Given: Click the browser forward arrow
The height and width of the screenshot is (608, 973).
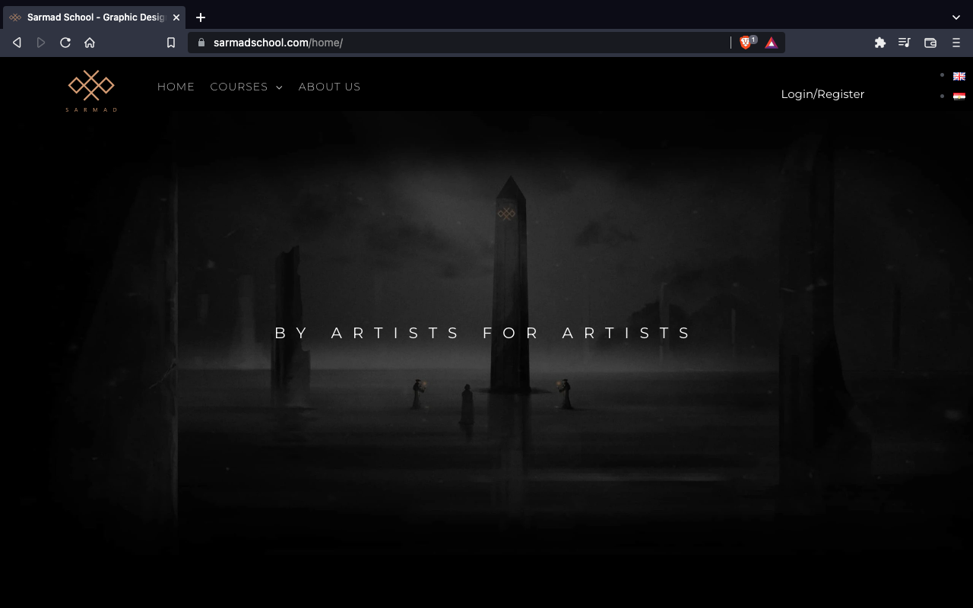Looking at the screenshot, I should click(x=41, y=43).
